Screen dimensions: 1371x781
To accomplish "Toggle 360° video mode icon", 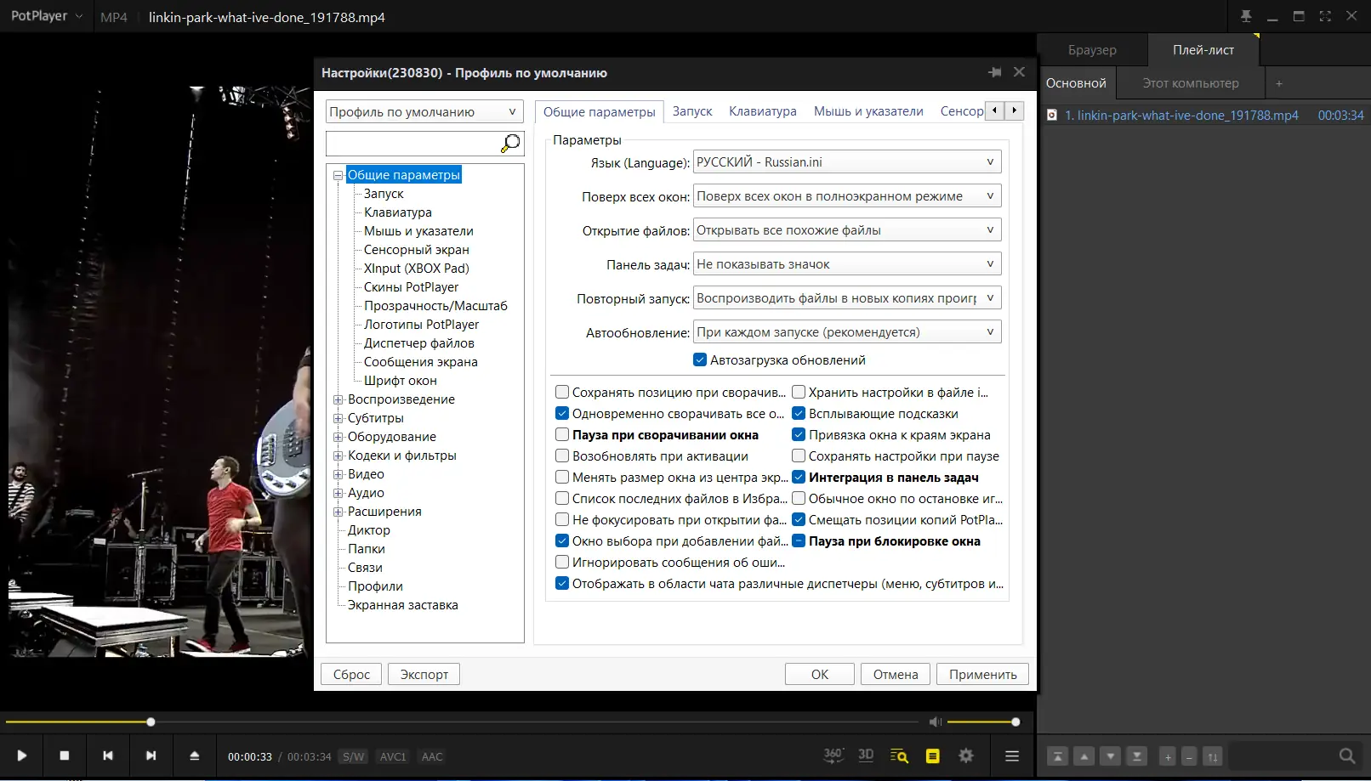I will [x=833, y=756].
